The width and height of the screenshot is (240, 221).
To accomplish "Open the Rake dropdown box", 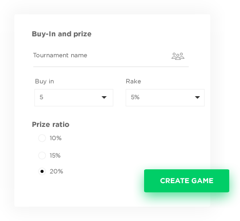I will pos(165,98).
